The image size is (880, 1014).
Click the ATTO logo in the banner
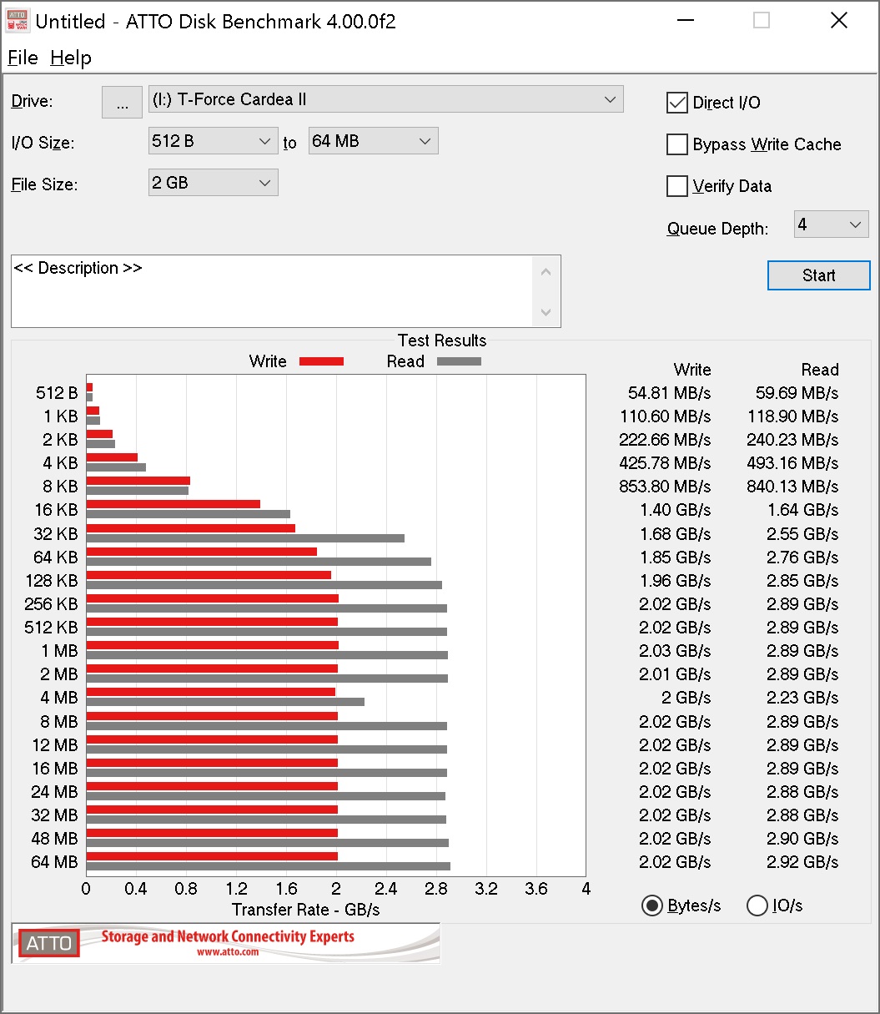49,943
